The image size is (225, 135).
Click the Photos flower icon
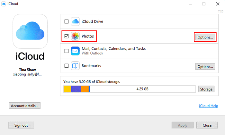75,36
